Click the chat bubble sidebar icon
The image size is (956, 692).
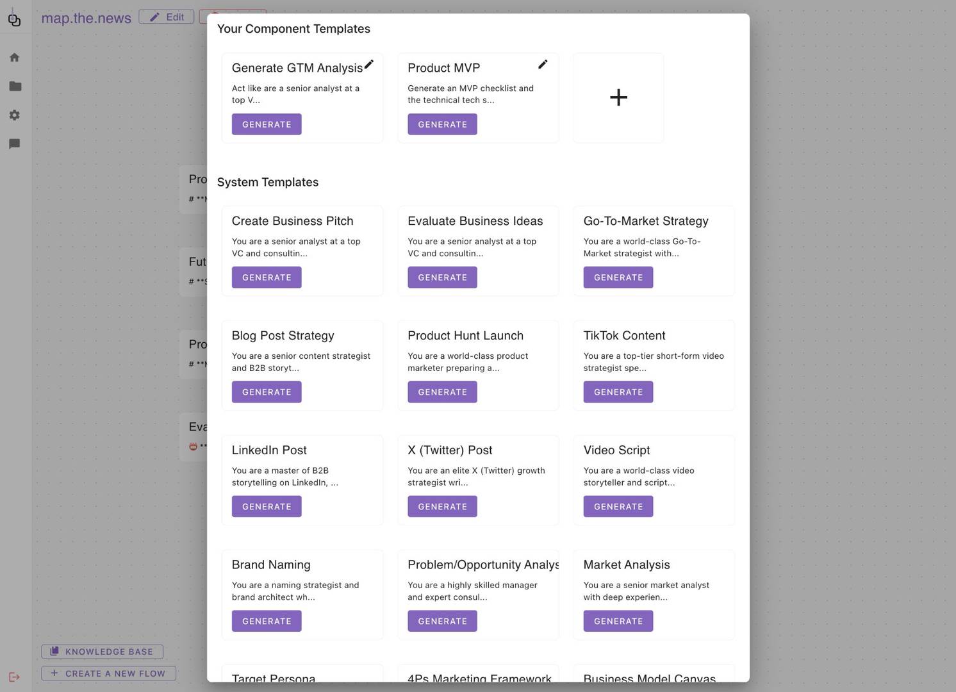coord(15,144)
